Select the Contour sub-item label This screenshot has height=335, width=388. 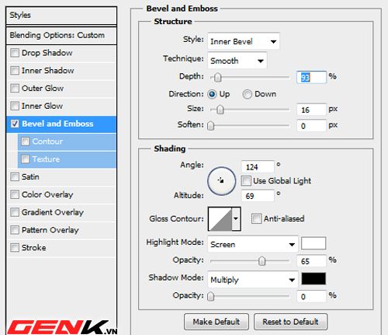[x=47, y=141]
